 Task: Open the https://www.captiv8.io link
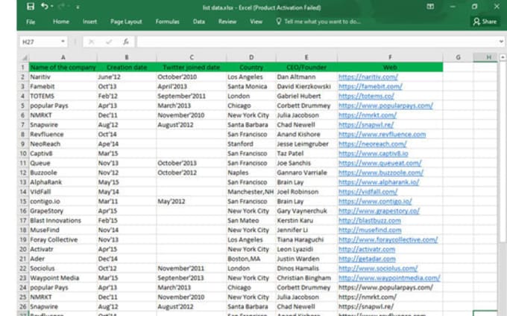pyautogui.click(x=373, y=153)
